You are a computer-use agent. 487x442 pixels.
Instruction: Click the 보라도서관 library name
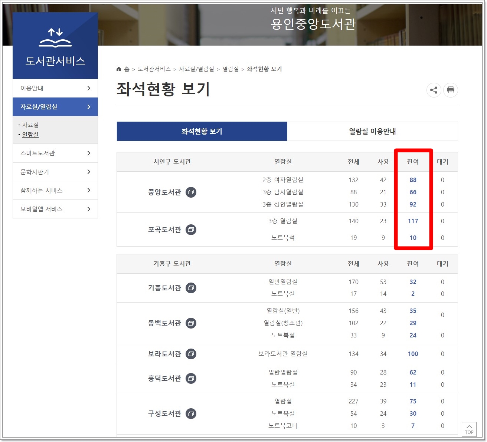164,354
